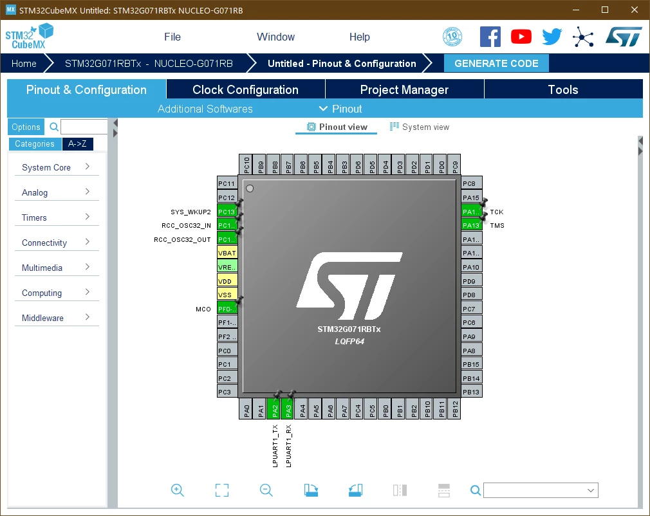Image resolution: width=650 pixels, height=516 pixels.
Task: Click the ST community network icon
Action: 583,37
